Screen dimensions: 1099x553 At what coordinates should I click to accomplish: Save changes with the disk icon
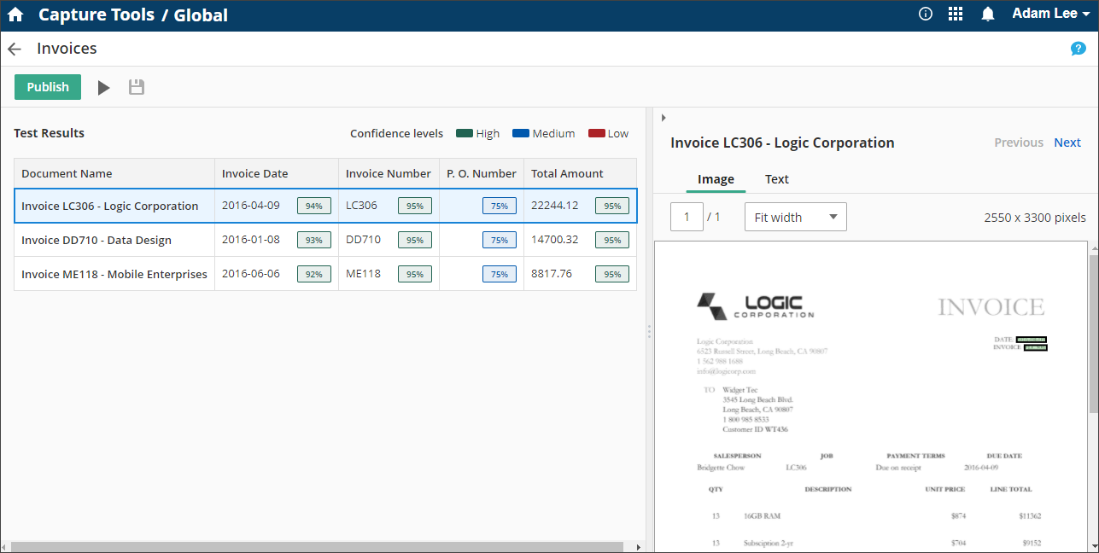click(x=136, y=86)
